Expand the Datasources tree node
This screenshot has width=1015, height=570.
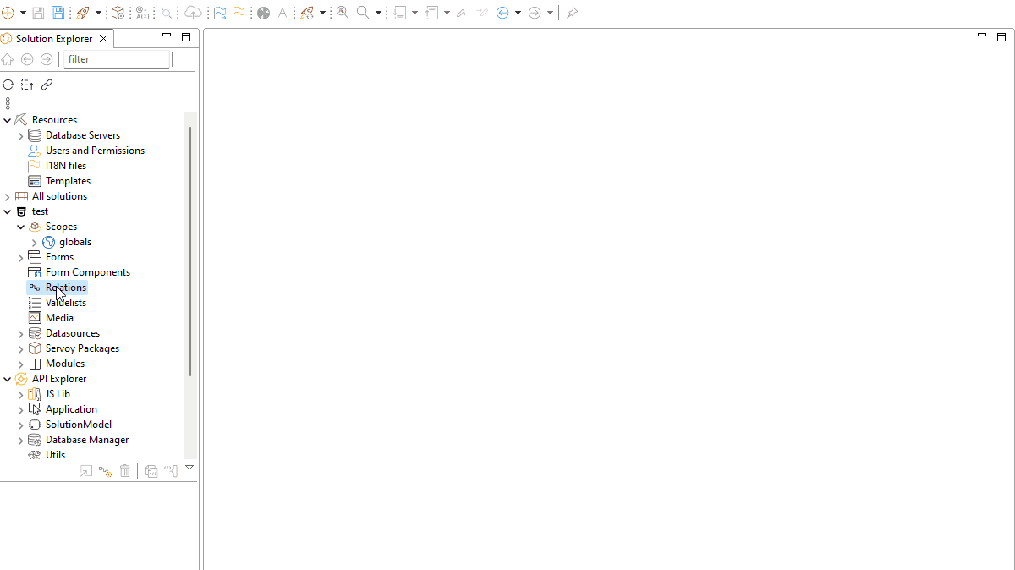tap(20, 333)
